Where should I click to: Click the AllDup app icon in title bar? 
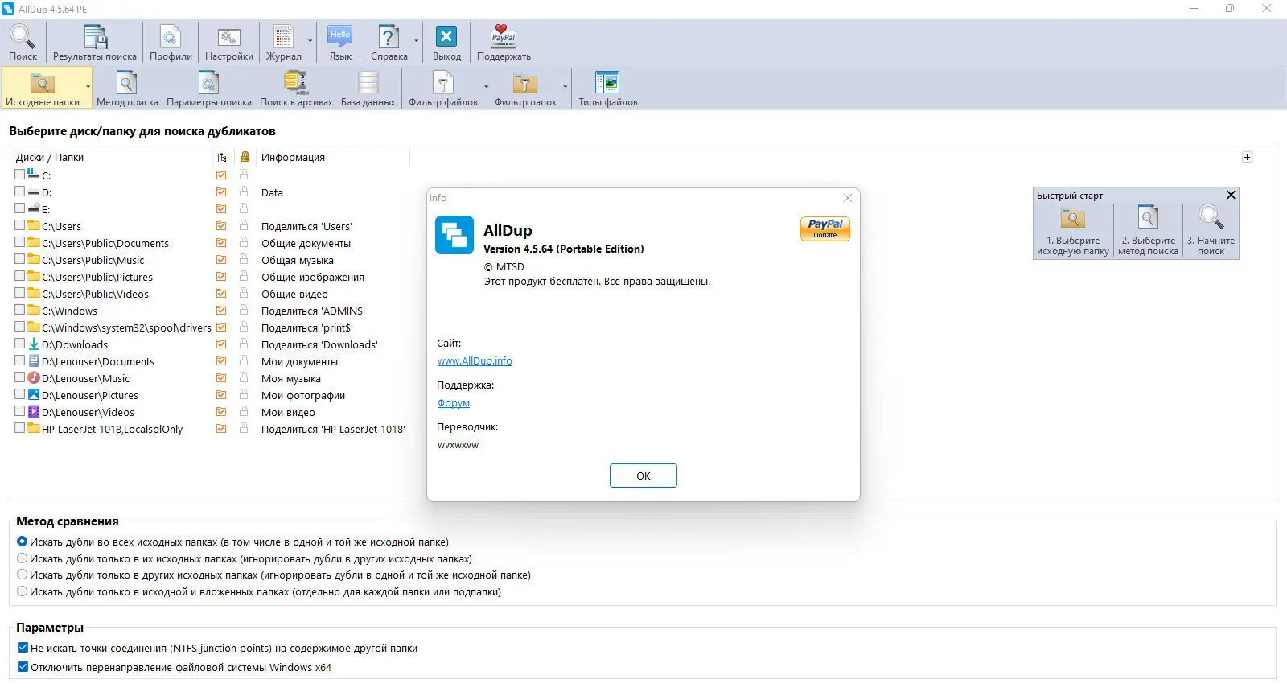click(x=9, y=9)
